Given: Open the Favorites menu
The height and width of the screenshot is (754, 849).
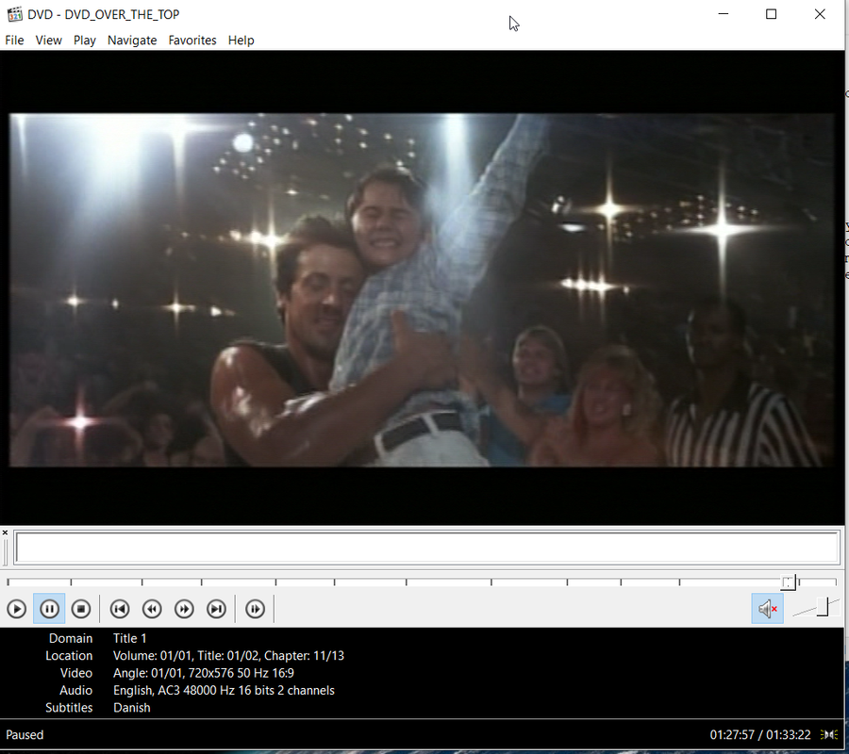Looking at the screenshot, I should 192,41.
